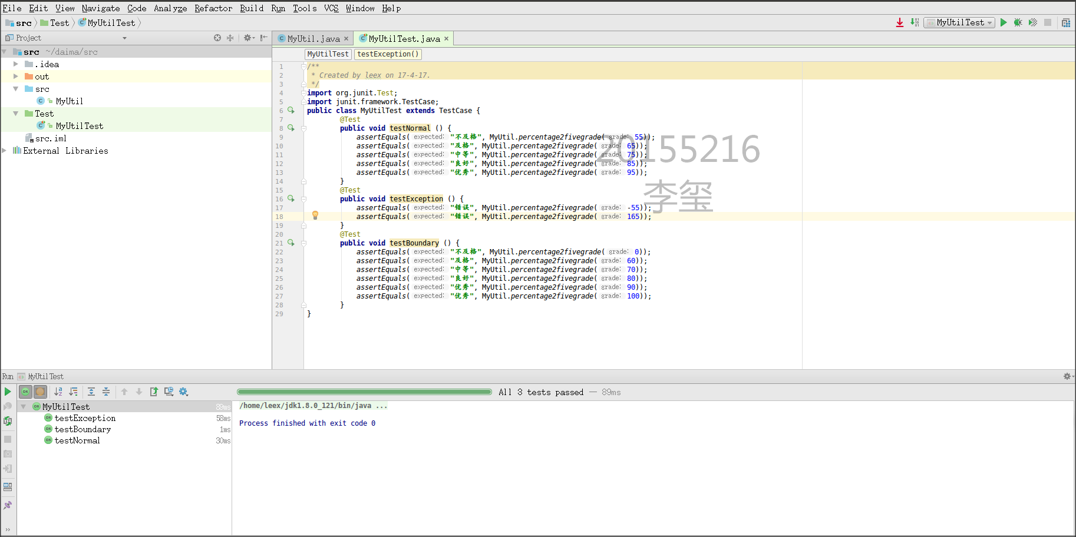Toggle Show Ignored tests button
1076x537 pixels.
pos(40,392)
